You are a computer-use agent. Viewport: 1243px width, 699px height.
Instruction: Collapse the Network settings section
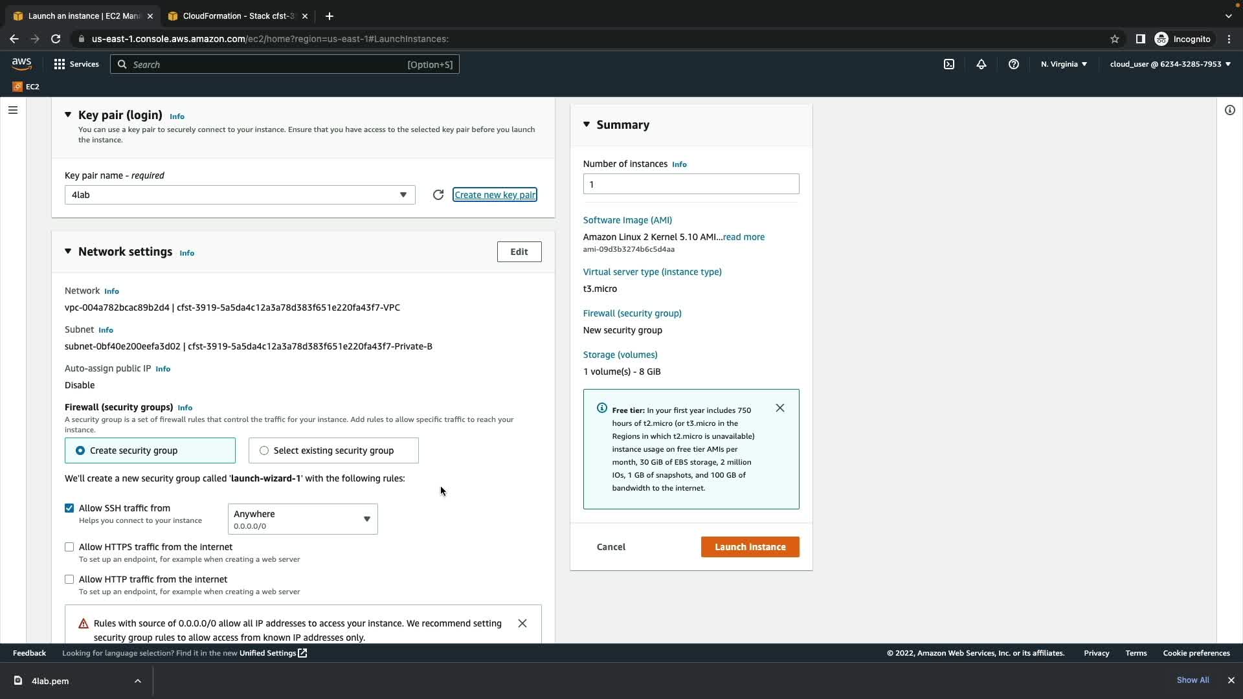click(68, 252)
